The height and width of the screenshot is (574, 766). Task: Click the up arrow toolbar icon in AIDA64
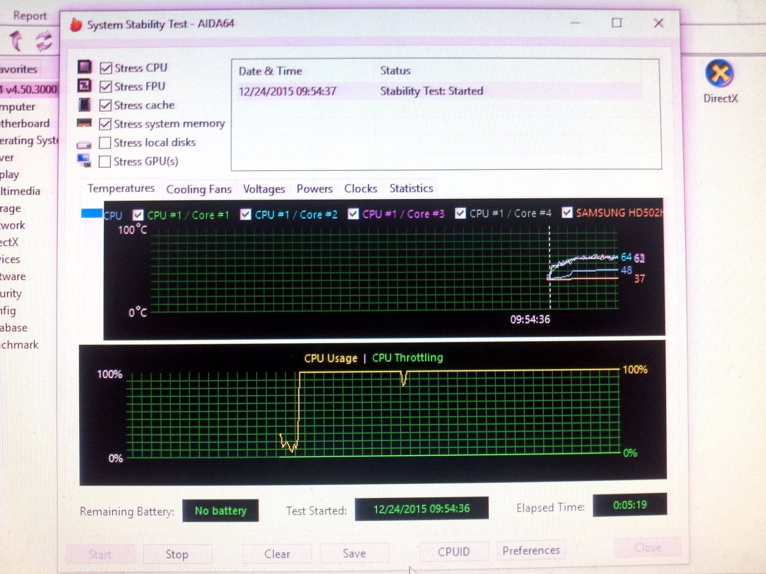click(x=16, y=40)
